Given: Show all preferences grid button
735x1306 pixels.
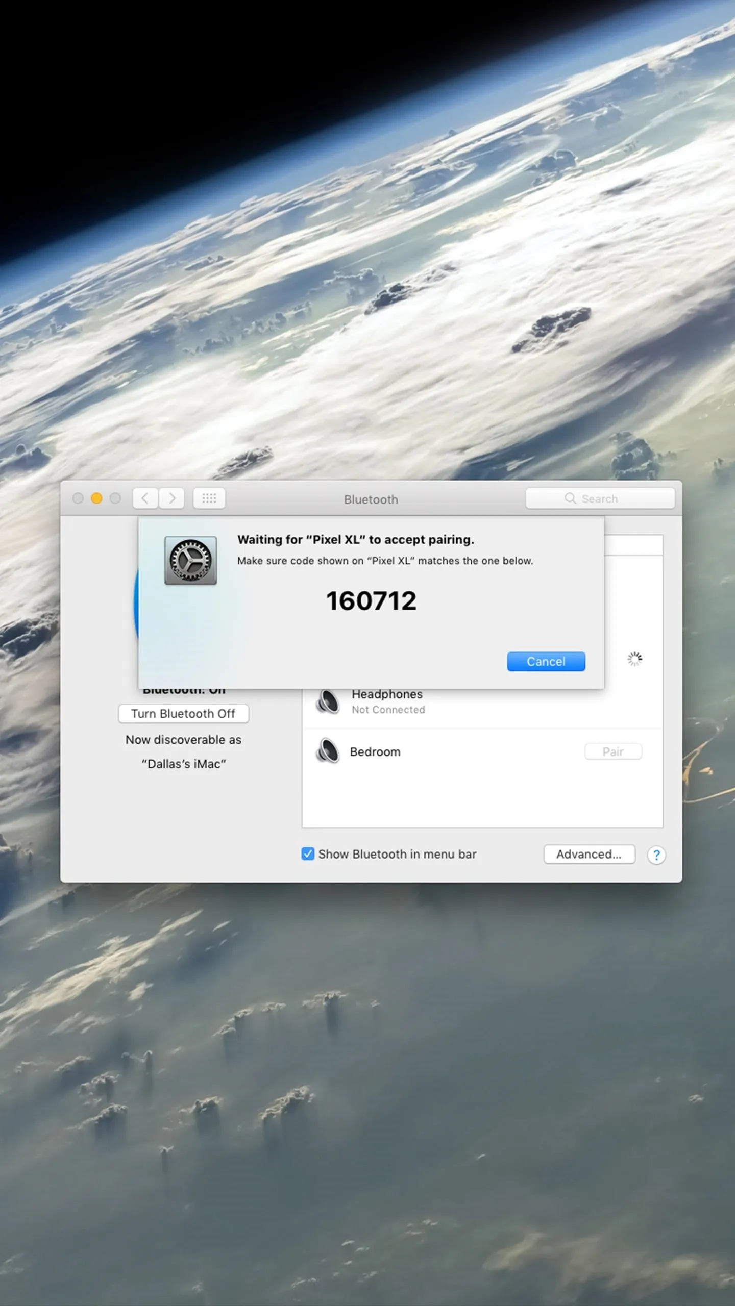Looking at the screenshot, I should point(209,498).
